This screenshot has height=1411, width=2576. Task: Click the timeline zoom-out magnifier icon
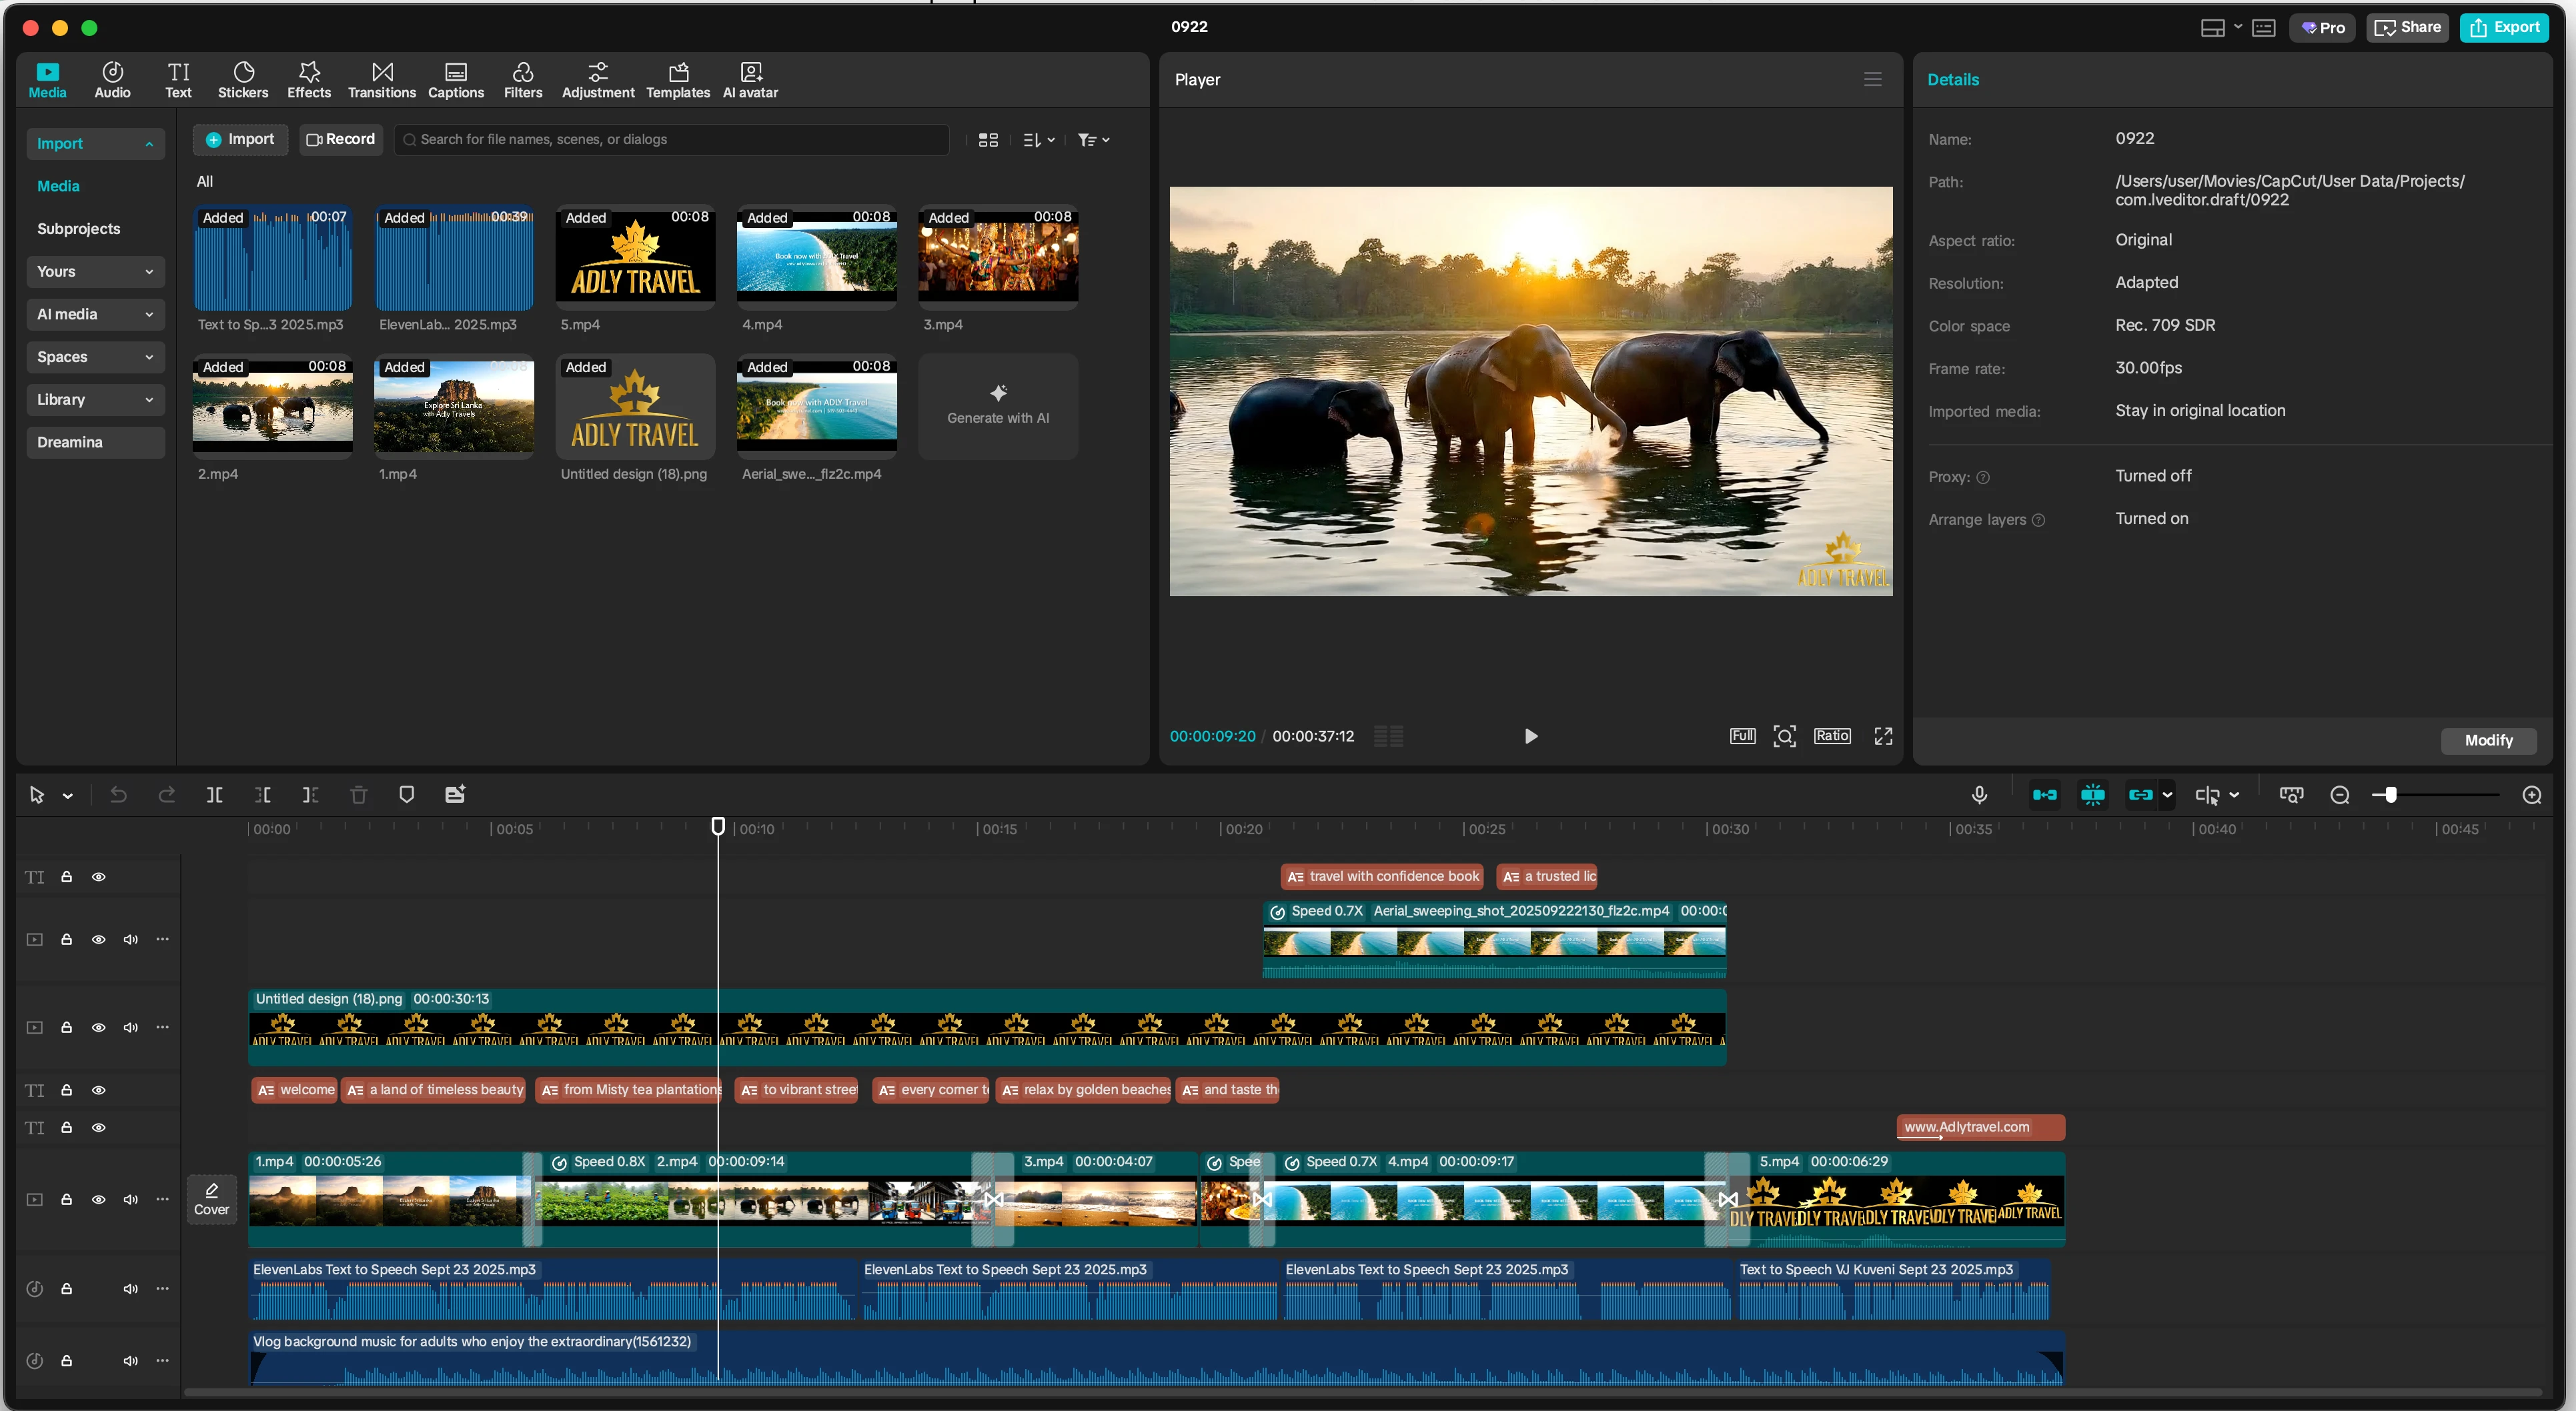click(x=2339, y=795)
